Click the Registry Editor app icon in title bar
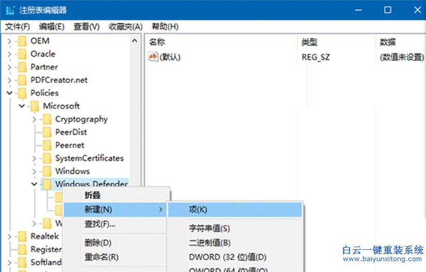The image size is (426, 272). pos(10,10)
